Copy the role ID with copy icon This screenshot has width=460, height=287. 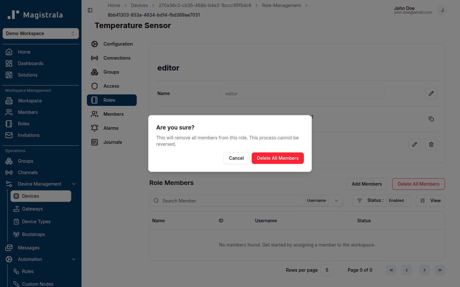[431, 119]
